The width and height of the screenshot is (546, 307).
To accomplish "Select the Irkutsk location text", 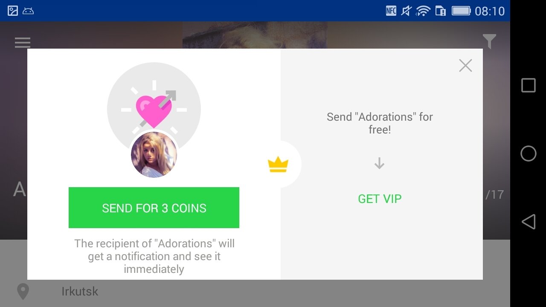I will pyautogui.click(x=80, y=291).
